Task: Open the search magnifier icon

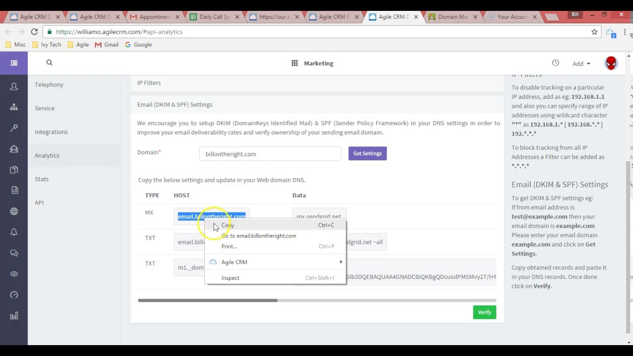Action: (49, 62)
